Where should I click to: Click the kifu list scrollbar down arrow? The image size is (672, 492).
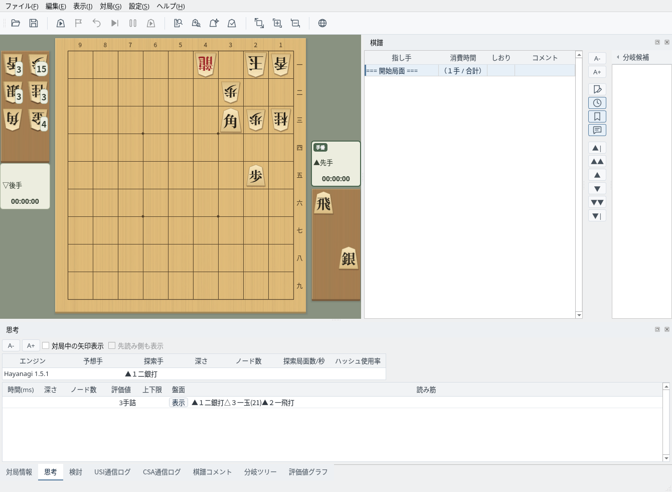click(x=579, y=315)
